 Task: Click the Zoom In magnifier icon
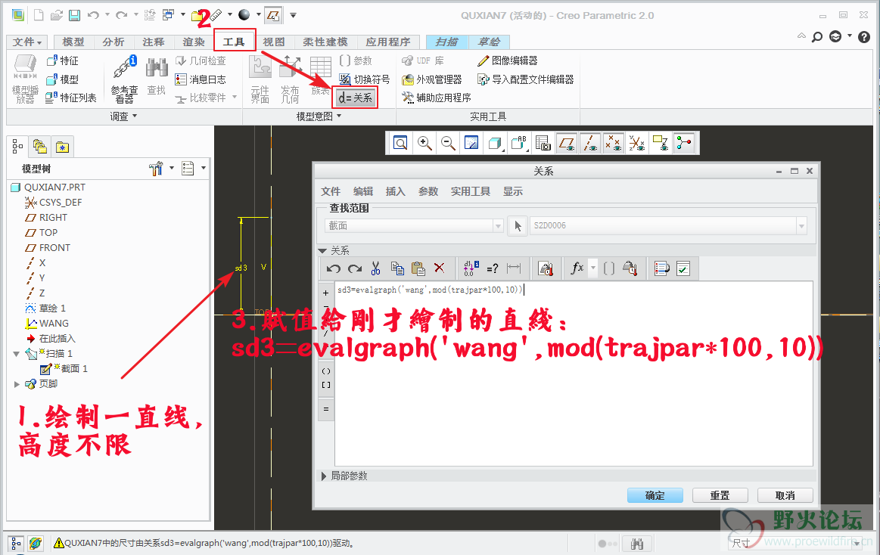[x=424, y=143]
